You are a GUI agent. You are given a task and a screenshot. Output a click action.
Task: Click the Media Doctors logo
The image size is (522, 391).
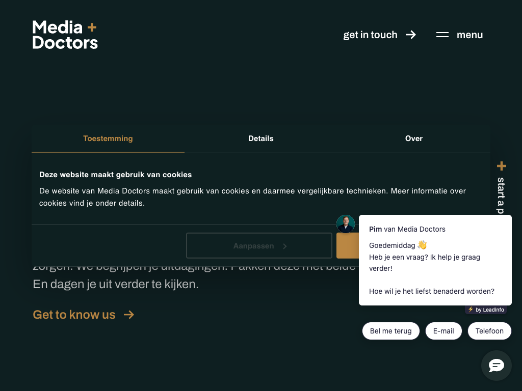click(x=65, y=35)
